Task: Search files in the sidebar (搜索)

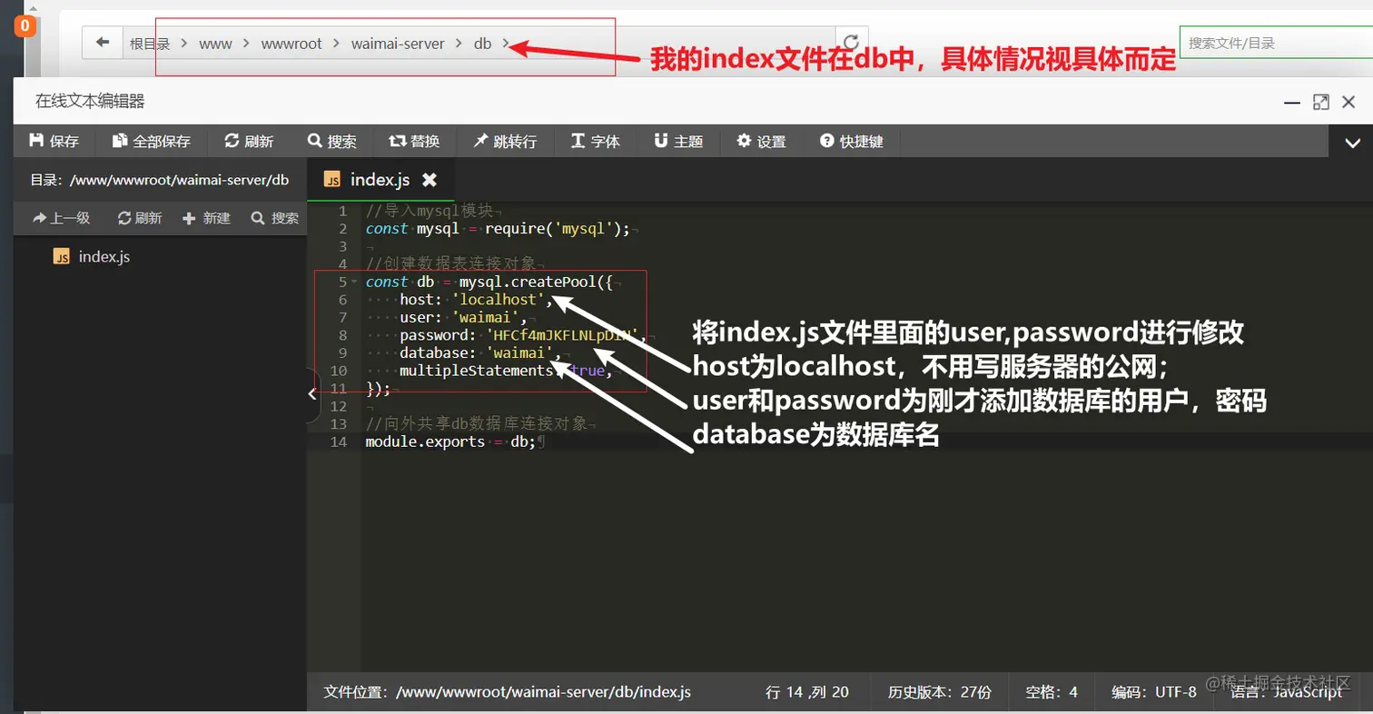Action: click(x=275, y=218)
